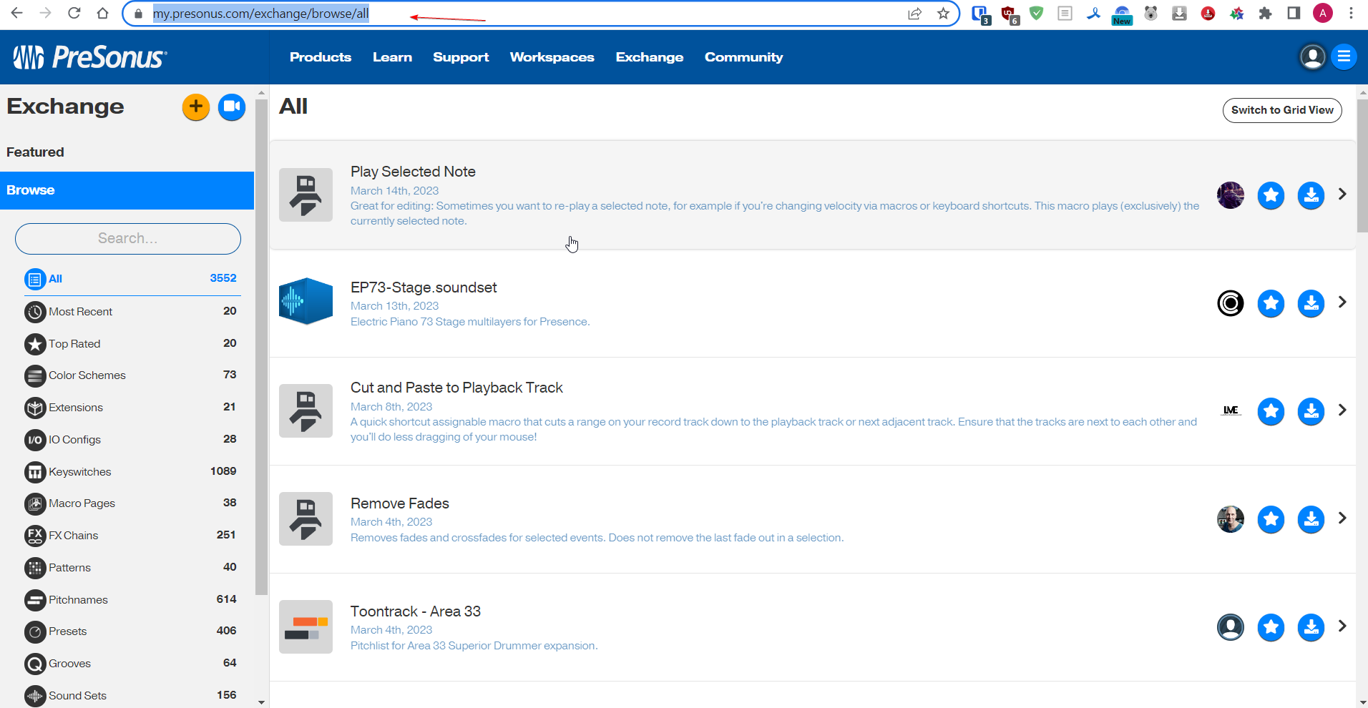Click the Exchange search field
The width and height of the screenshot is (1368, 708).
tap(128, 239)
